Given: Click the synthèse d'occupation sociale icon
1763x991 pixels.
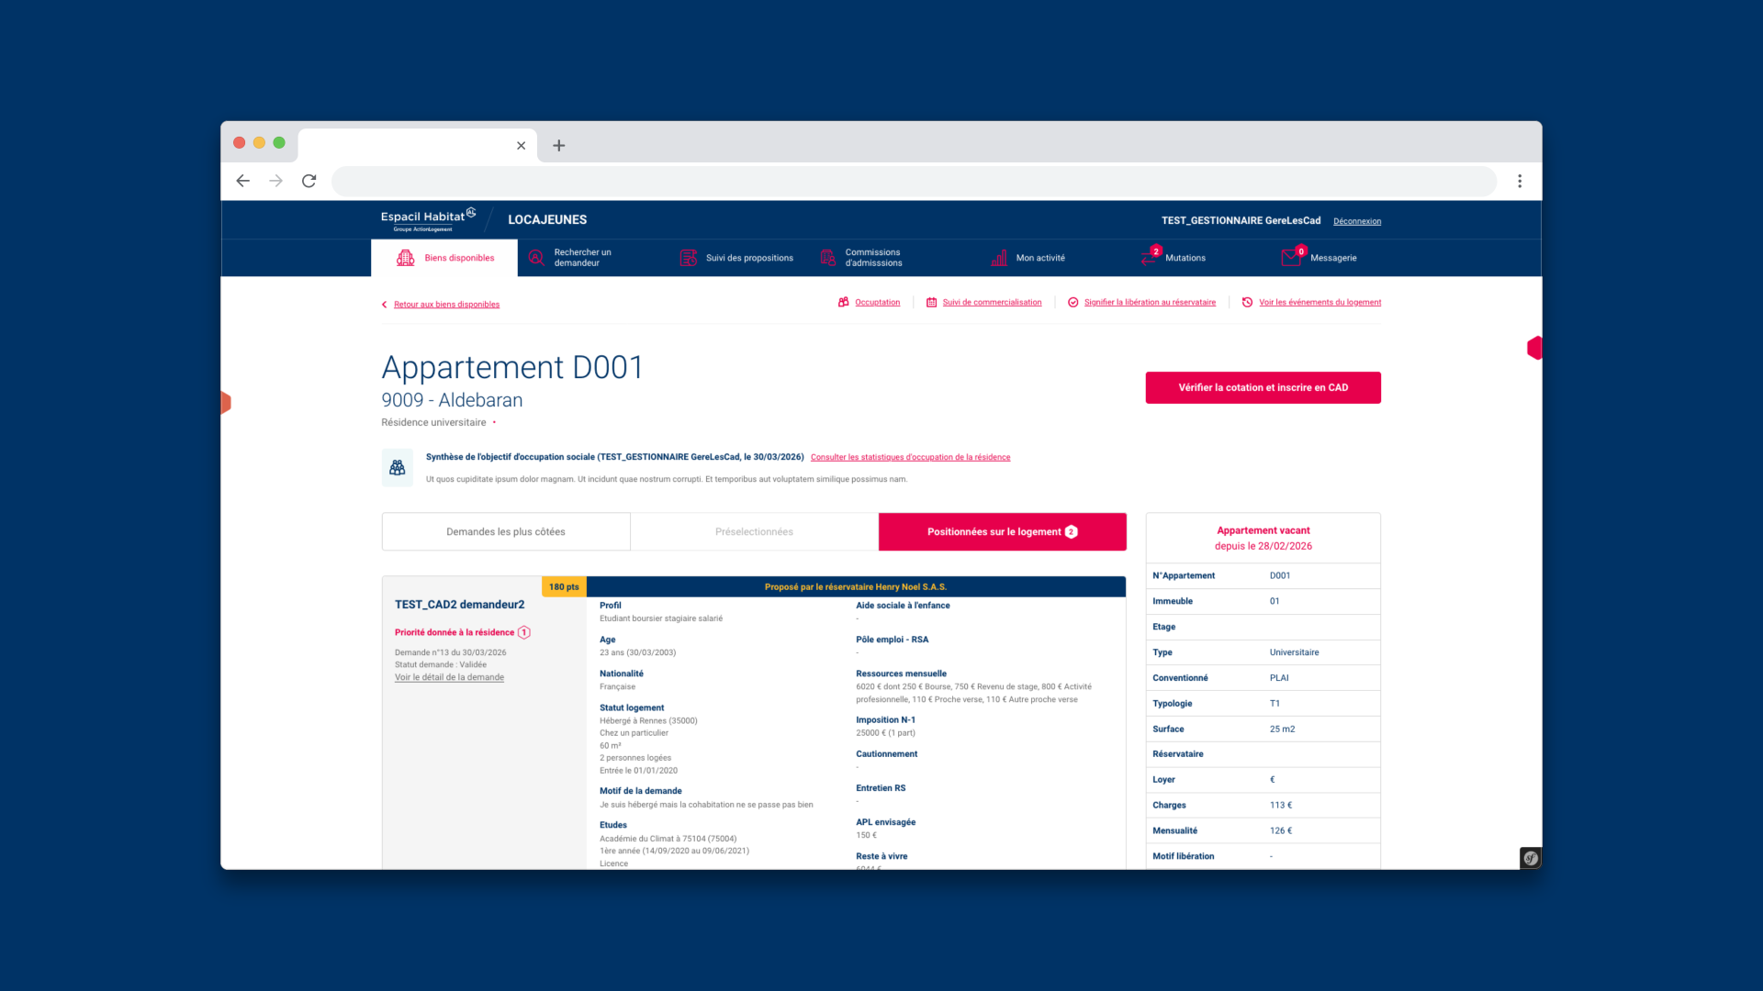Looking at the screenshot, I should pyautogui.click(x=397, y=467).
